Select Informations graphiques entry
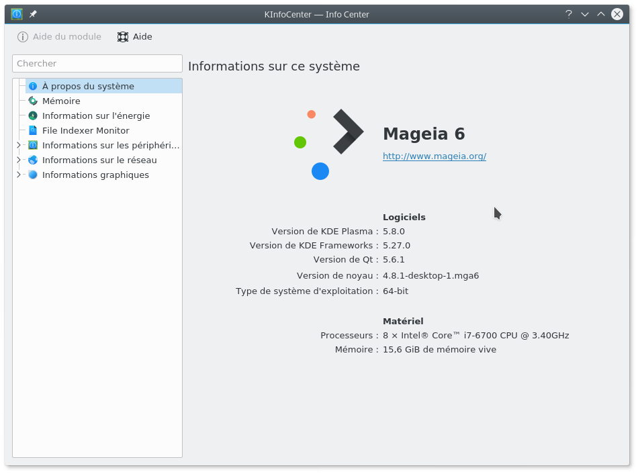638x474 pixels. click(95, 175)
